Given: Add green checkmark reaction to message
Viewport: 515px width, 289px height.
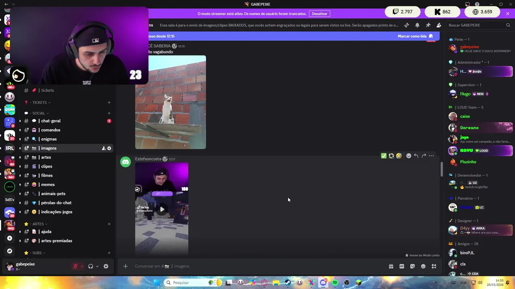Looking at the screenshot, I should pyautogui.click(x=384, y=156).
